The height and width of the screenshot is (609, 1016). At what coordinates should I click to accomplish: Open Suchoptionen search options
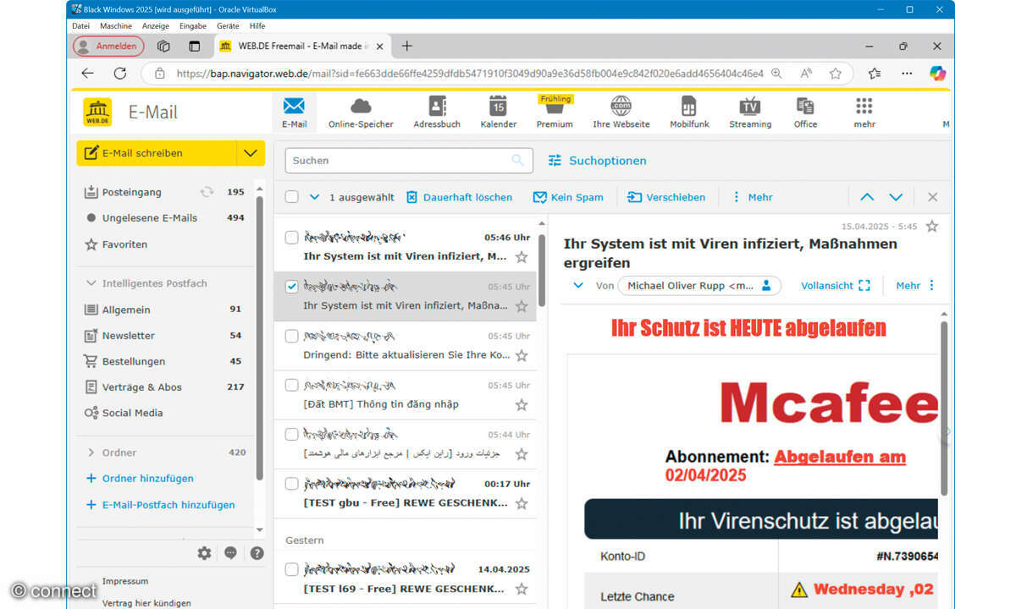click(598, 160)
